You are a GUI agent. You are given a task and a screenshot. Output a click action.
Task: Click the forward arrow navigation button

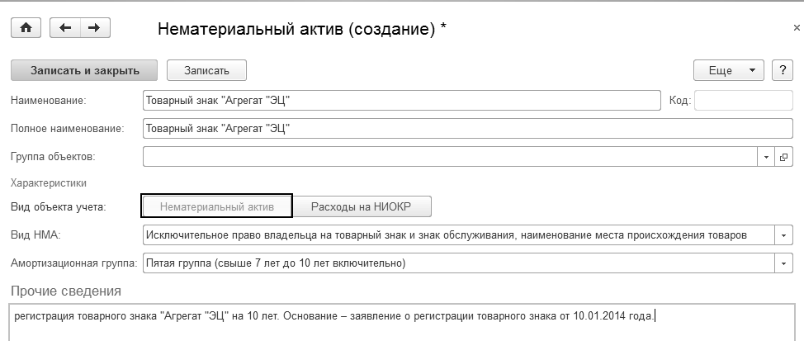[x=93, y=28]
